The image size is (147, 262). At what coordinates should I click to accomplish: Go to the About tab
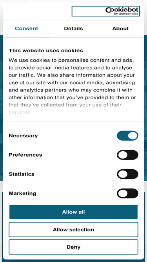click(120, 29)
